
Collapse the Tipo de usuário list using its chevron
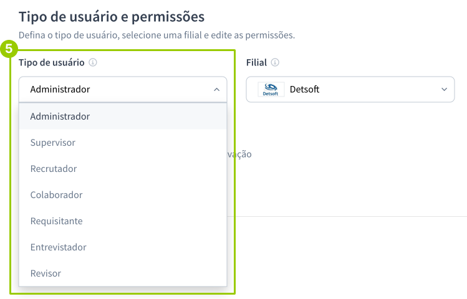click(216, 89)
